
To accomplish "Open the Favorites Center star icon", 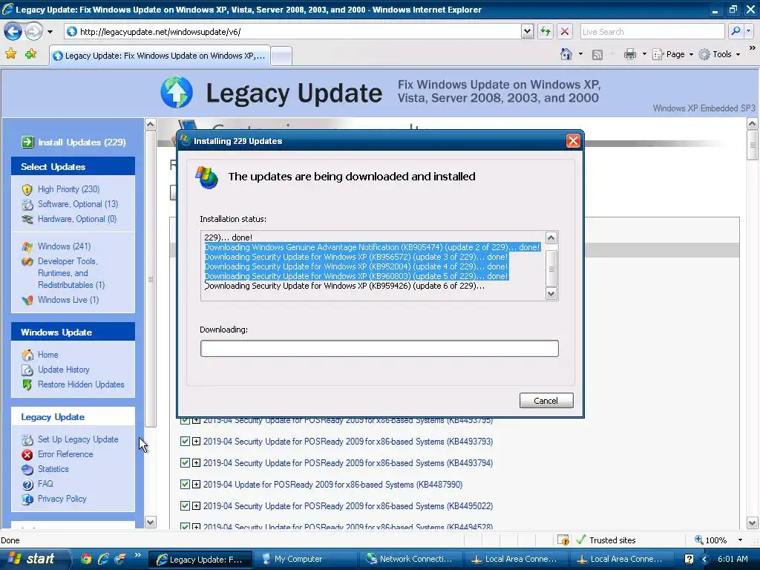I will (x=10, y=53).
